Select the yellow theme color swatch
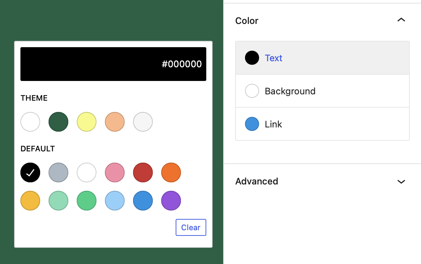This screenshot has height=264, width=421. [x=87, y=122]
